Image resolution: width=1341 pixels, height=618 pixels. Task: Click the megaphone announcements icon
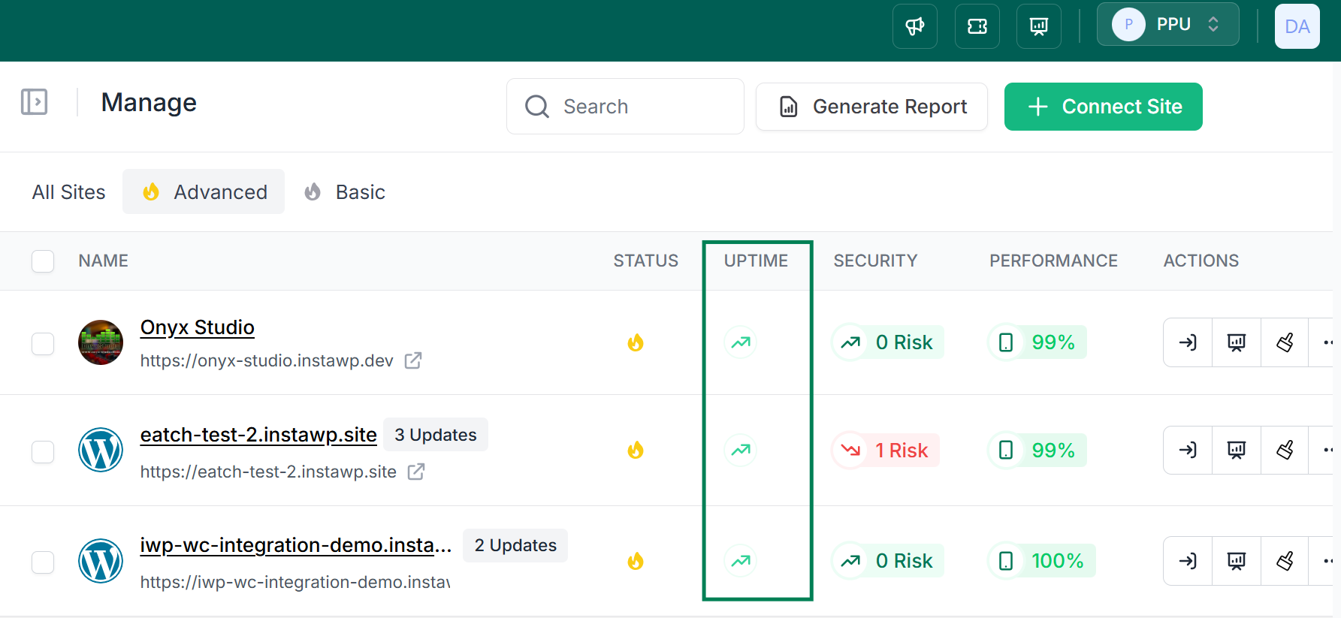coord(914,26)
